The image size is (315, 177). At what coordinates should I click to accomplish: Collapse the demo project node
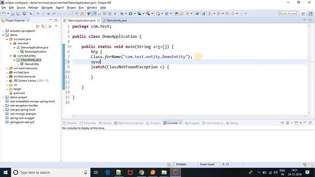3,35
